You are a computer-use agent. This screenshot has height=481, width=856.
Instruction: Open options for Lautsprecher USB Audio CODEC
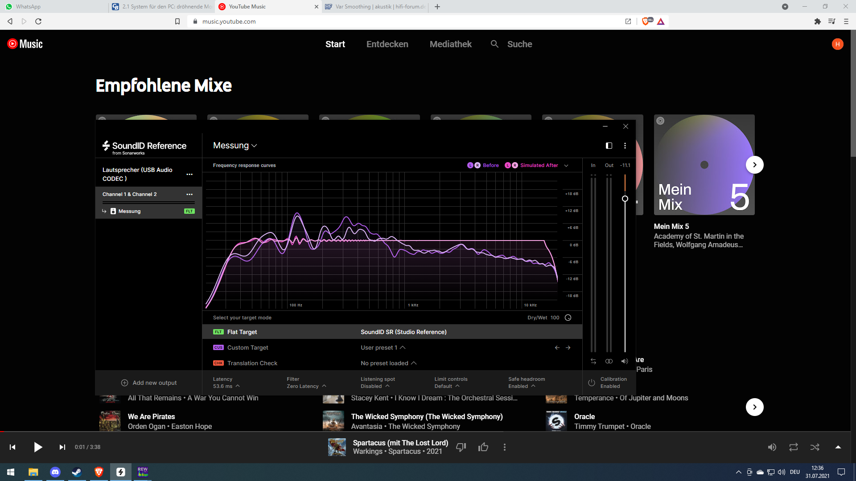(x=189, y=174)
